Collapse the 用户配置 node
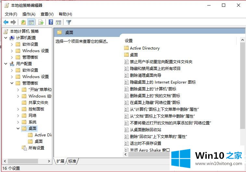 pos(6,63)
